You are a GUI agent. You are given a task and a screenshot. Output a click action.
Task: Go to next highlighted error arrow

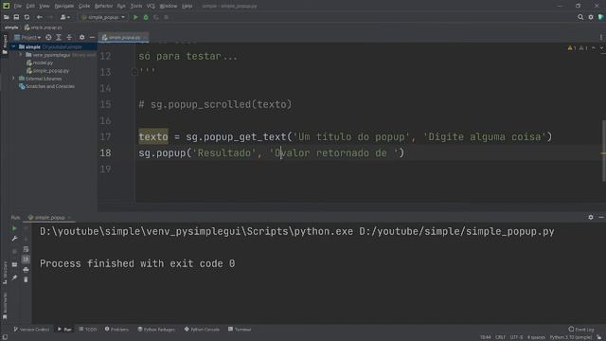coord(601,48)
